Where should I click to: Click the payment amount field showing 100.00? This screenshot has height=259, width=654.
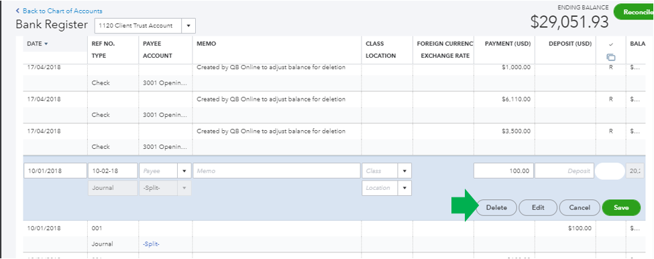coord(504,171)
